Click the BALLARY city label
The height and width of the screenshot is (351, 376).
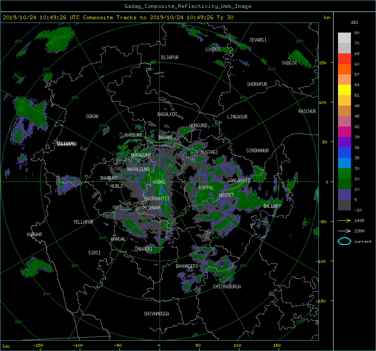272,206
